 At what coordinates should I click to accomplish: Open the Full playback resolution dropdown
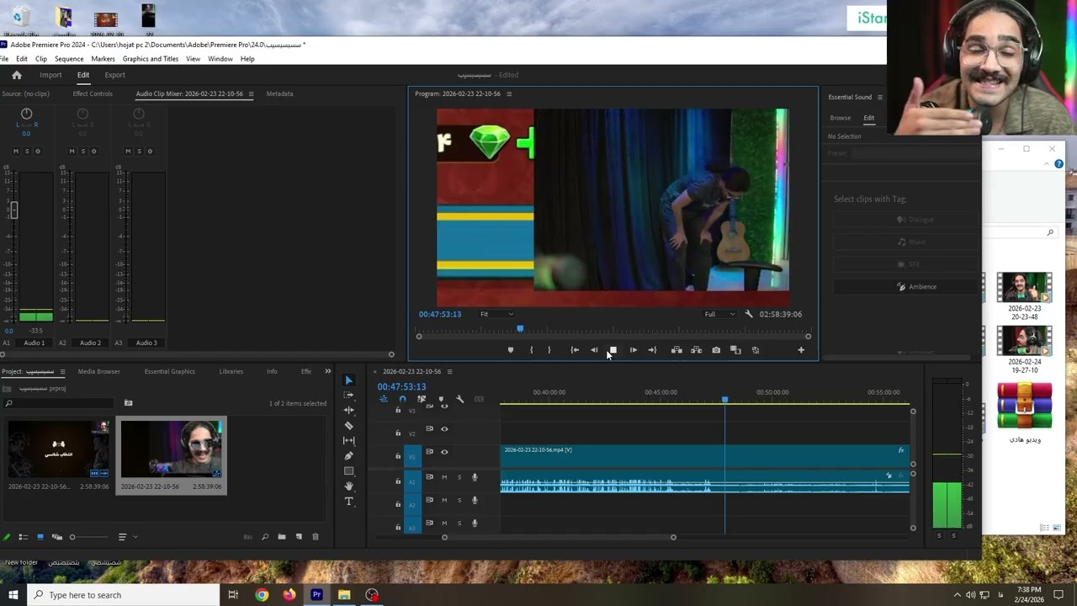(x=719, y=314)
